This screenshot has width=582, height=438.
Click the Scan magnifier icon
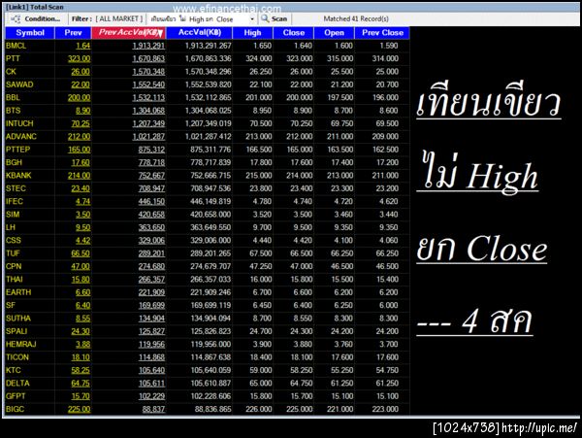(265, 18)
